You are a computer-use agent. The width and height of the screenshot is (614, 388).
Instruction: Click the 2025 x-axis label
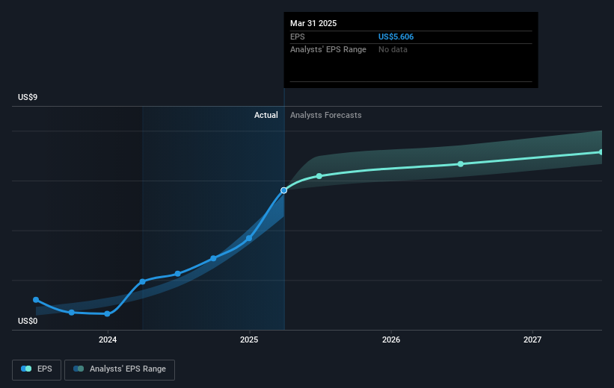249,339
